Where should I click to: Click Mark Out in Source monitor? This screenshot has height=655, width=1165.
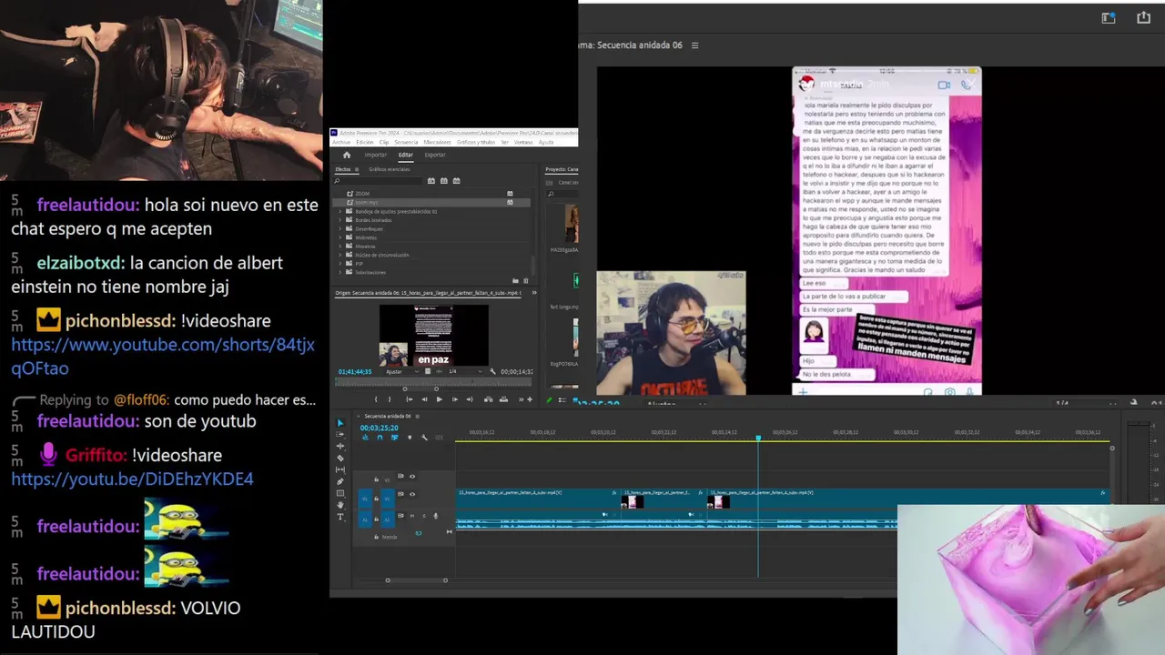(390, 399)
